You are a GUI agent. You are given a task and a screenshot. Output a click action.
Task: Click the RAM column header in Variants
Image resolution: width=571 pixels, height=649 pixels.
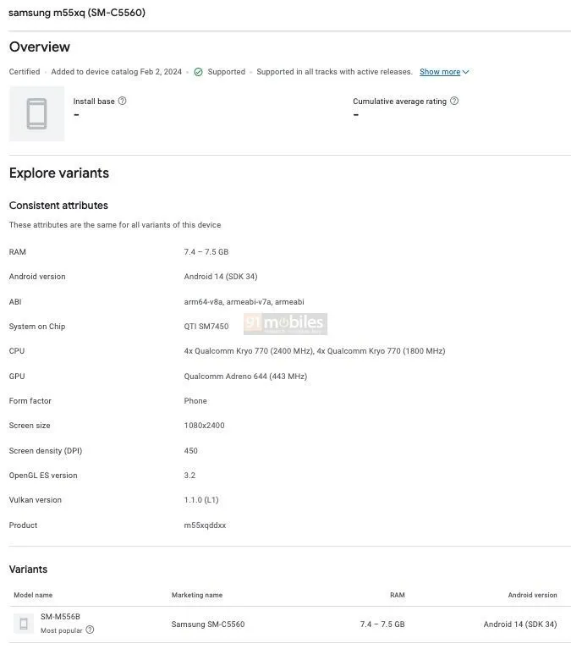pos(397,595)
